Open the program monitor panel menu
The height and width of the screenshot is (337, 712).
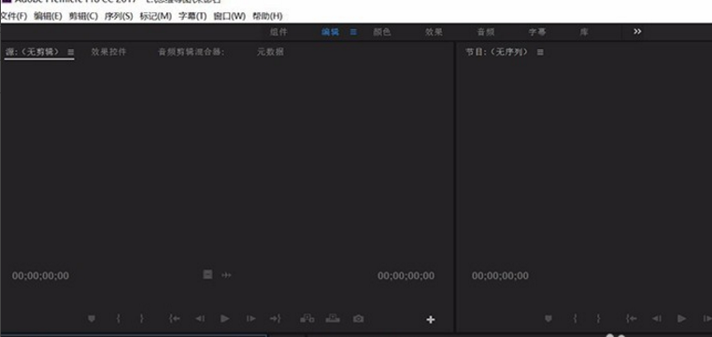(x=540, y=52)
